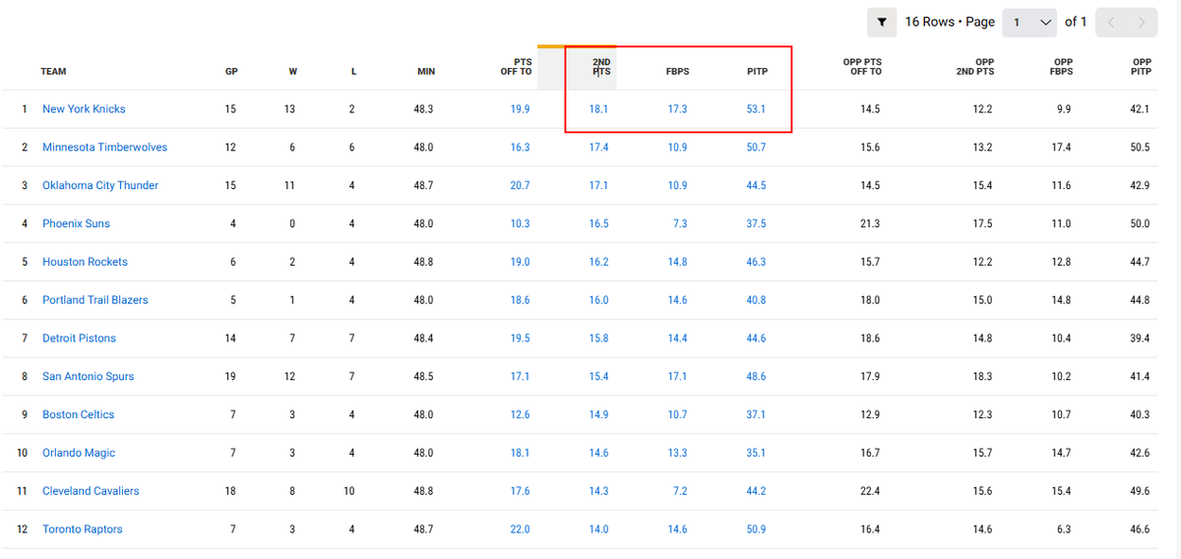Select Cavaliers OPP PTS OFF TO 22.4
This screenshot has height=559, width=1181.
click(870, 491)
